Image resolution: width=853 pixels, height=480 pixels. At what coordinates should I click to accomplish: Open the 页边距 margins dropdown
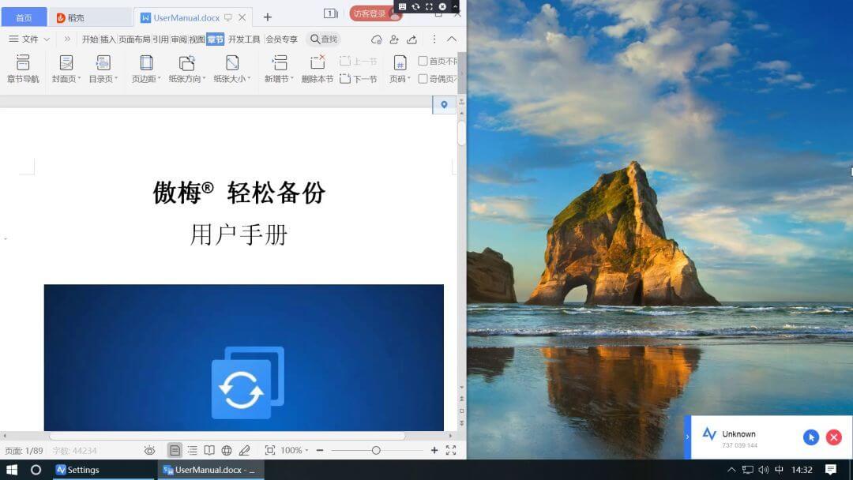145,67
